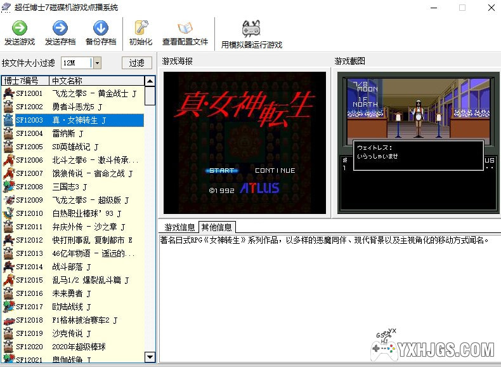Open 查看配置文件 from the toolbar
The height and width of the screenshot is (367, 501).
[x=185, y=29]
